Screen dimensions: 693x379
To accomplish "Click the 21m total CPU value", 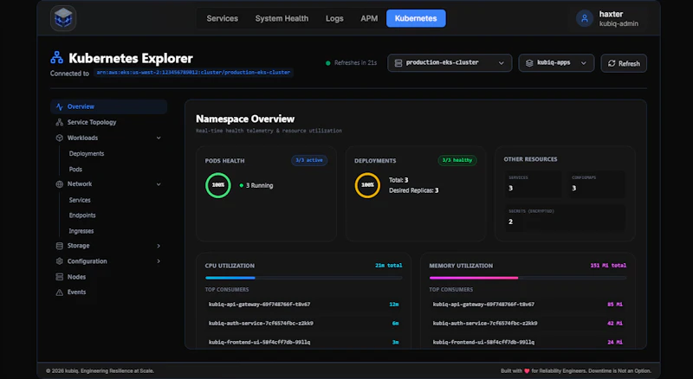I will coord(388,266).
